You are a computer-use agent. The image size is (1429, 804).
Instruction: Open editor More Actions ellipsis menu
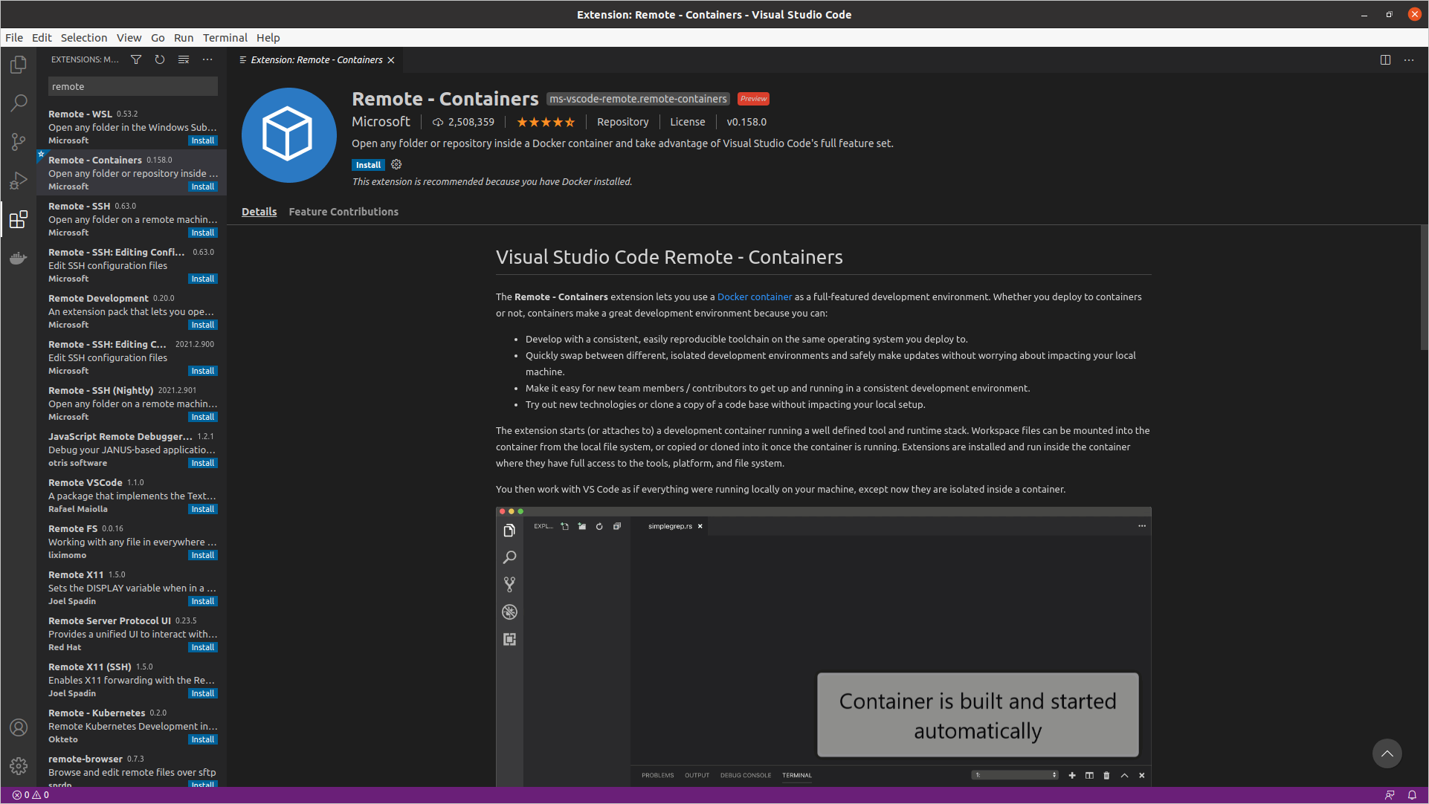click(1409, 60)
